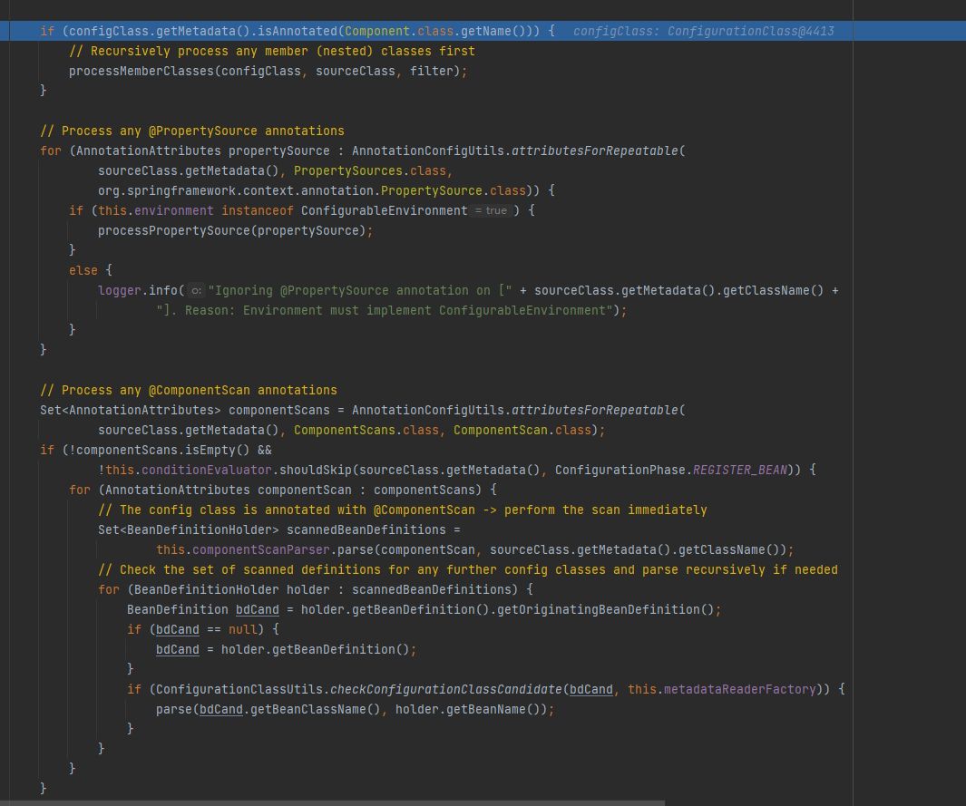Image resolution: width=966 pixels, height=806 pixels.
Task: Click 'environment' field in 'this.environment'
Action: [x=174, y=210]
